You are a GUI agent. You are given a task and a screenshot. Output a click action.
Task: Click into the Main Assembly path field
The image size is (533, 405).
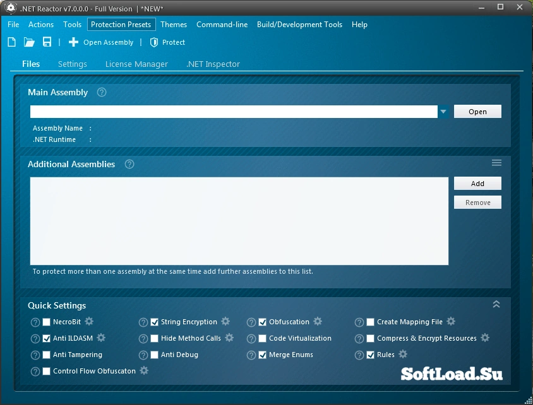[x=234, y=112]
